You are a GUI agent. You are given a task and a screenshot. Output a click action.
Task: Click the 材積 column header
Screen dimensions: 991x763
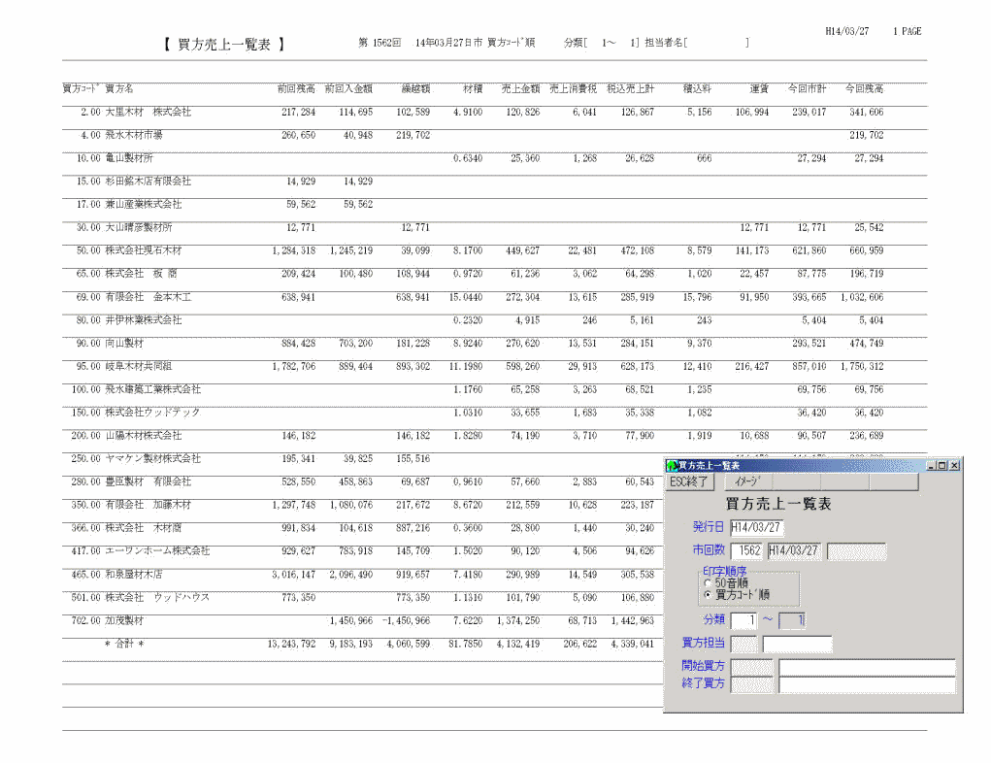point(473,88)
